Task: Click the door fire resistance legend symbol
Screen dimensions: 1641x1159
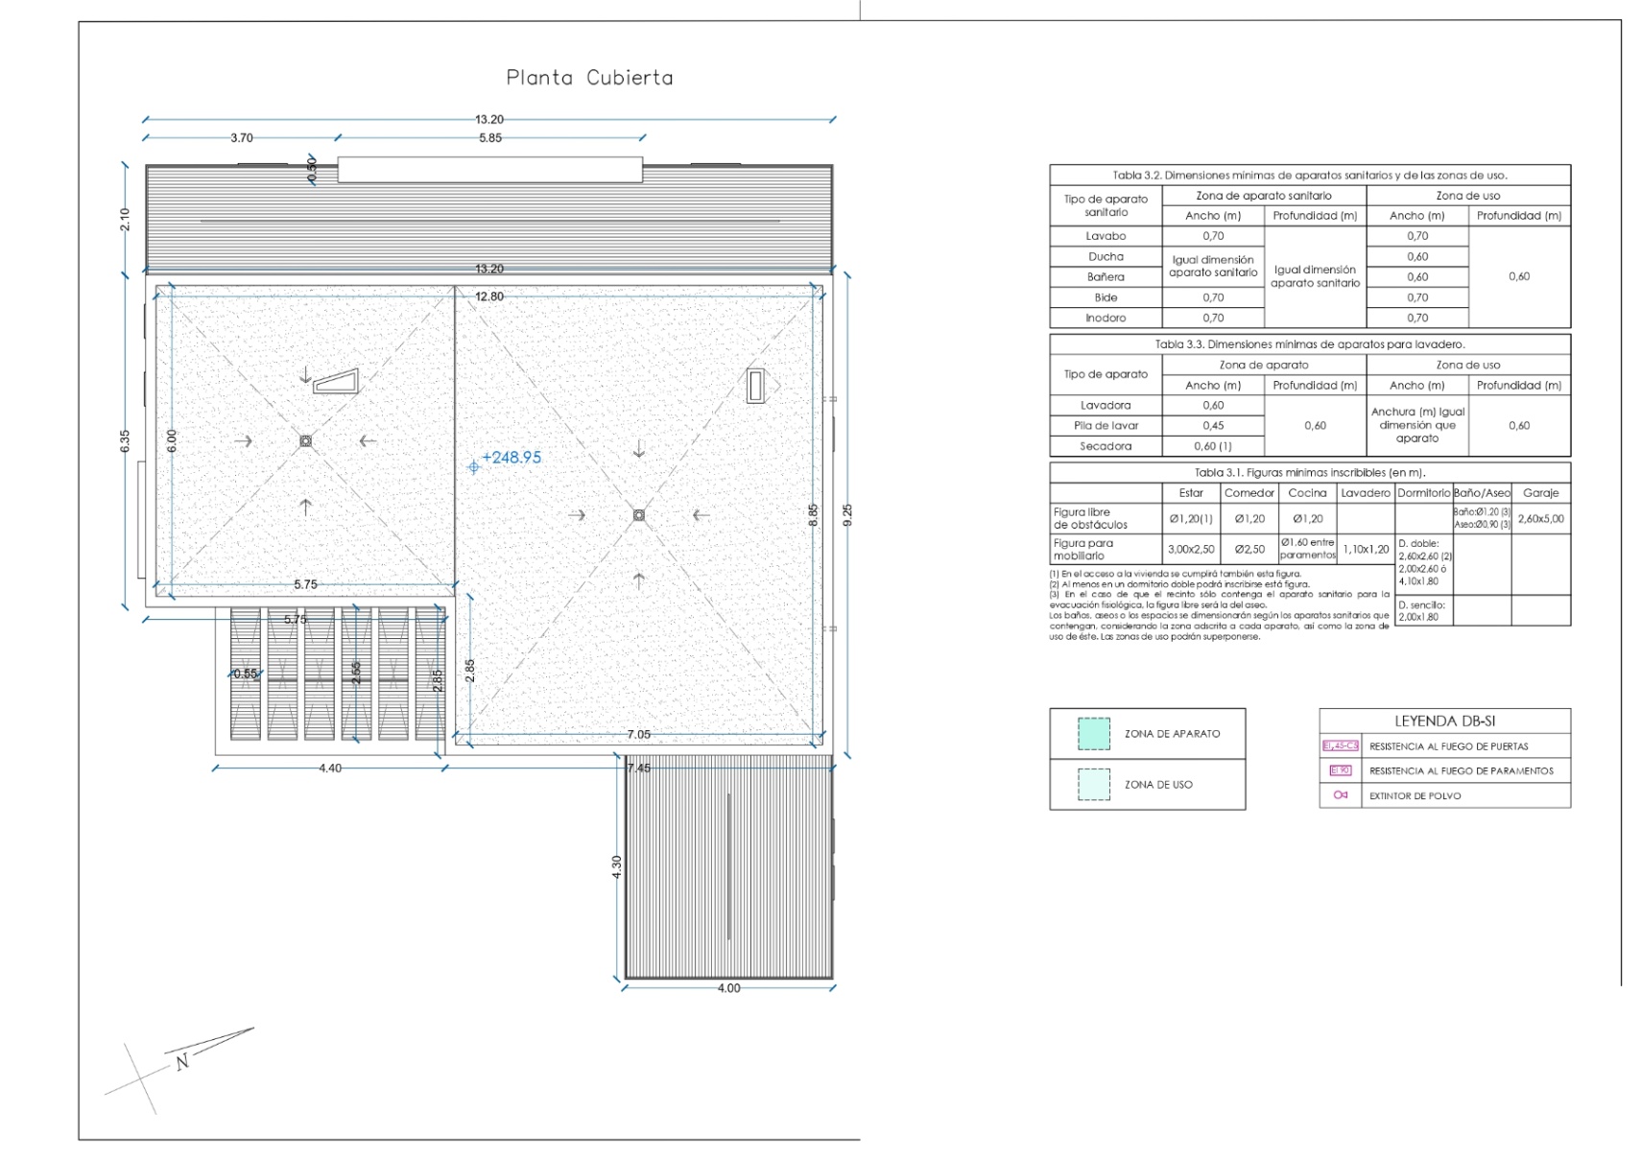Action: (1340, 745)
